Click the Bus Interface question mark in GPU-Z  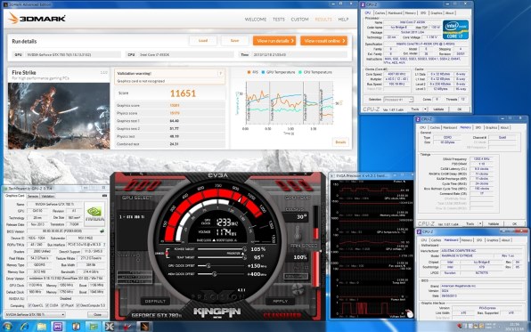tap(104, 245)
